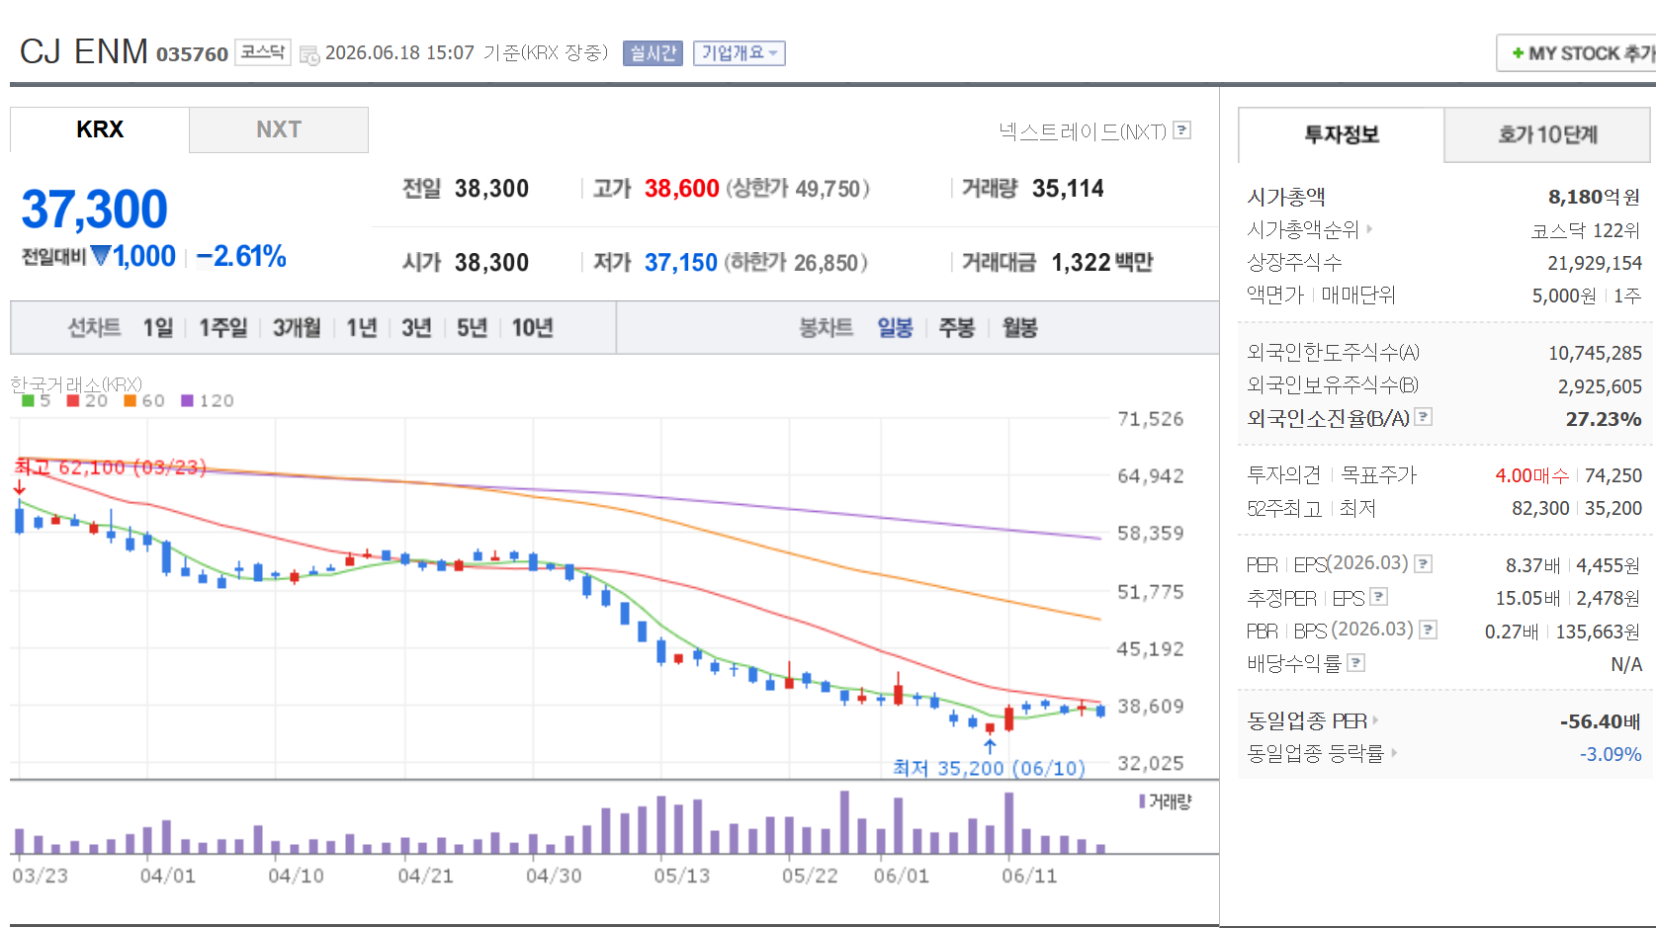This screenshot has height=928, width=1656.
Task: Click the CJ ENM stock title
Action: coord(84,51)
